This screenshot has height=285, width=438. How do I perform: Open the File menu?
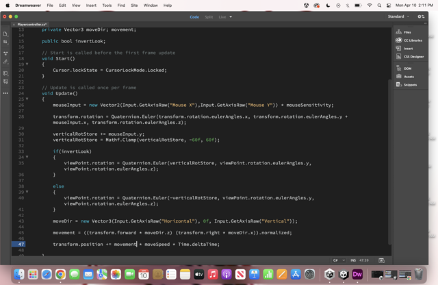pyautogui.click(x=50, y=5)
